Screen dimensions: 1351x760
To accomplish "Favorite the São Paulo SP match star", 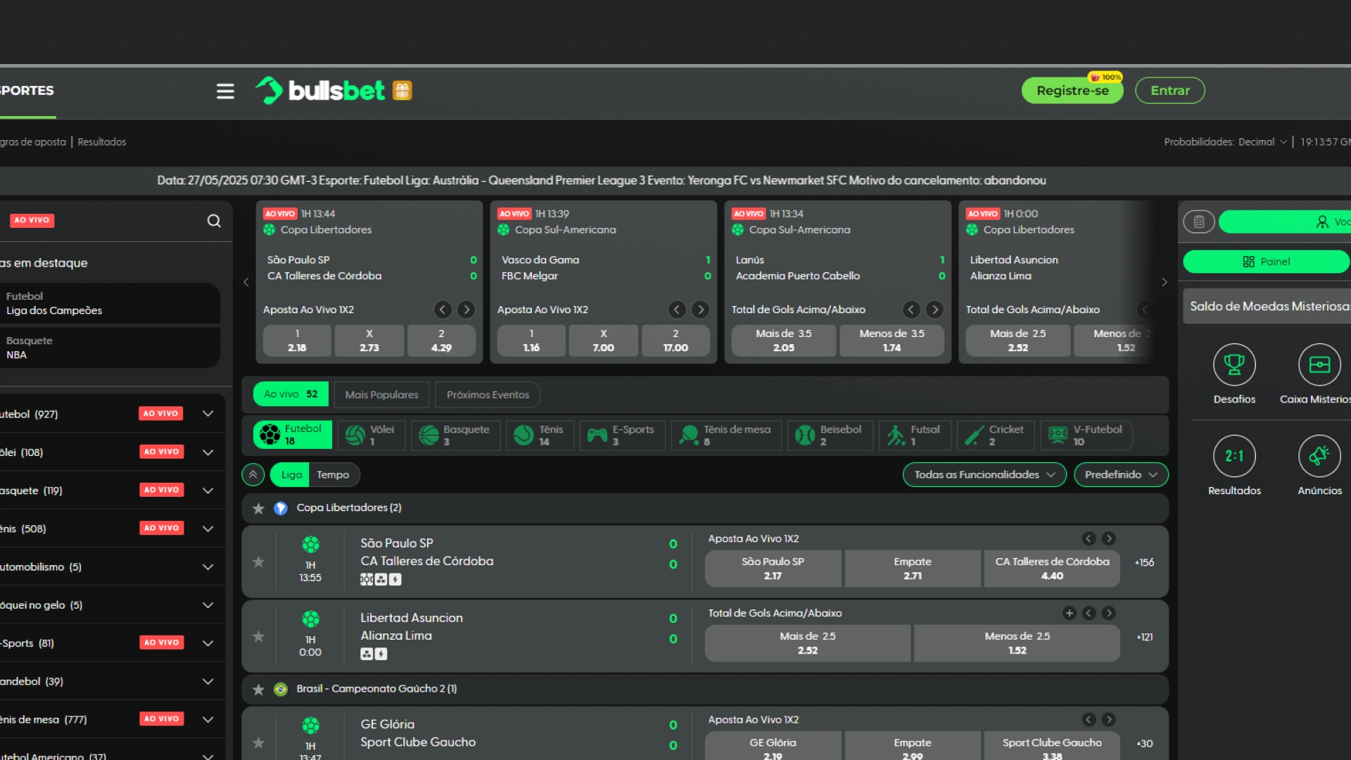I will pyautogui.click(x=258, y=562).
